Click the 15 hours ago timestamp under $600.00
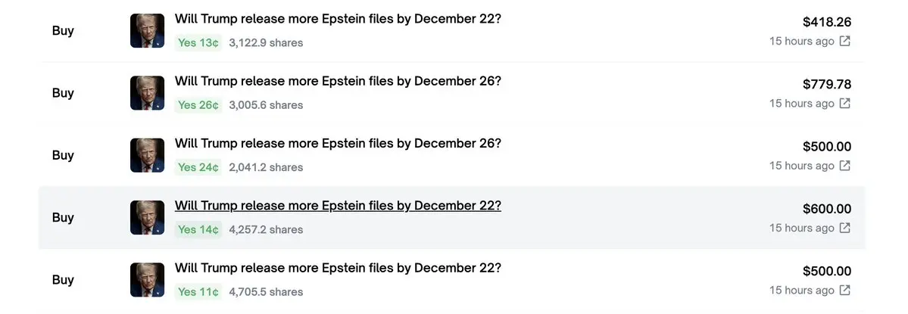908x314 pixels. click(801, 228)
